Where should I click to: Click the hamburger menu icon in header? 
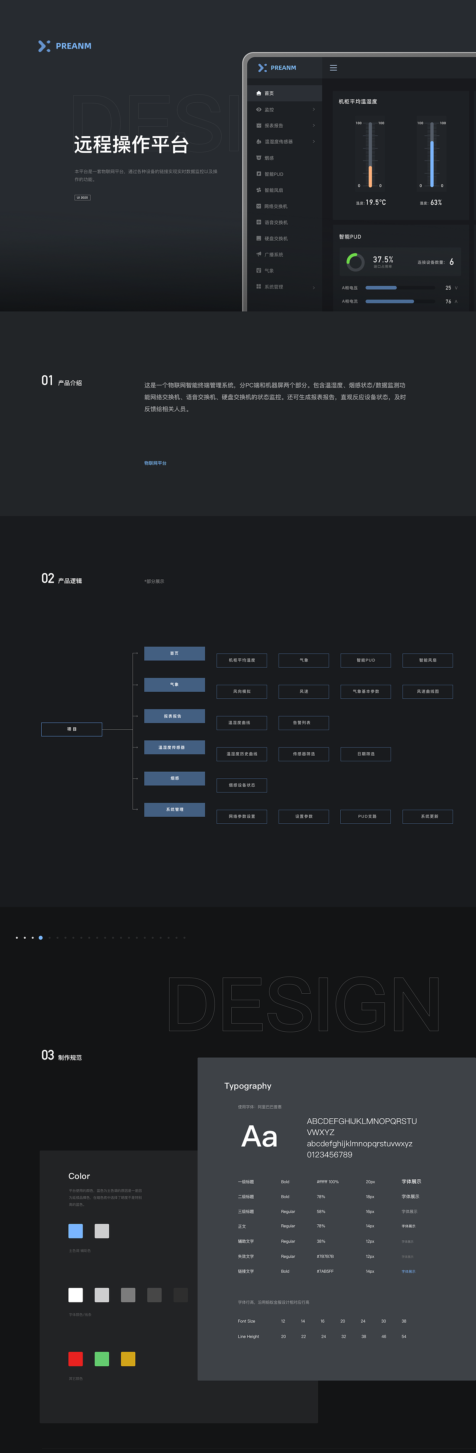pyautogui.click(x=333, y=68)
